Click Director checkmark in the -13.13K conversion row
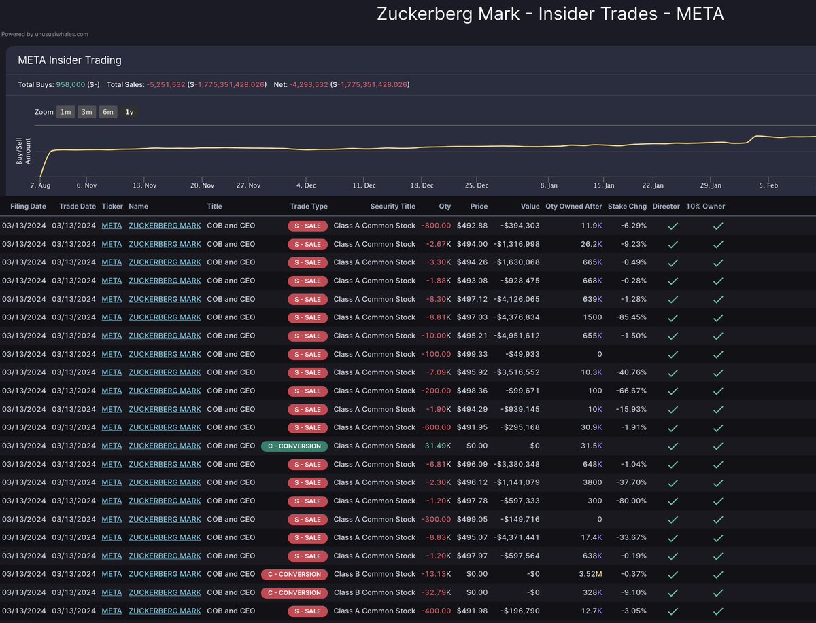816x623 pixels. 673,574
